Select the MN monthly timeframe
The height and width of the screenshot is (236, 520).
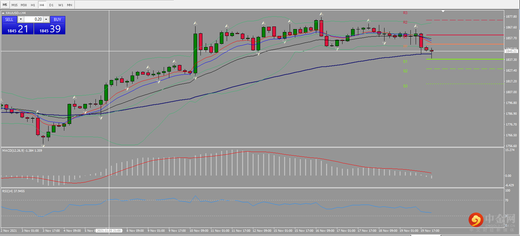coord(70,5)
